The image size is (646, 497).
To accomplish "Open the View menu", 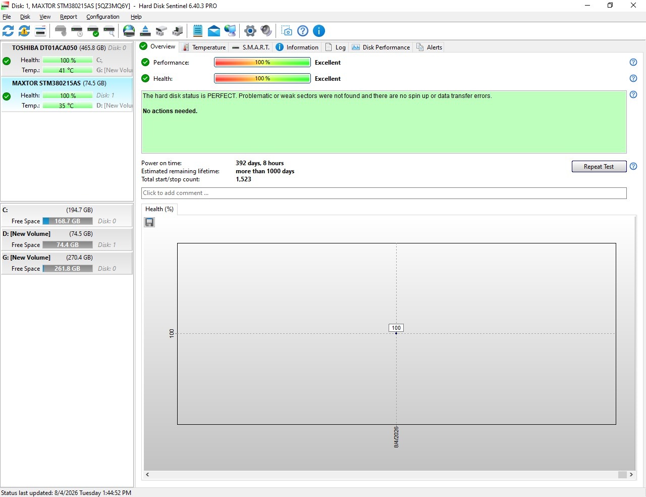I will point(45,17).
